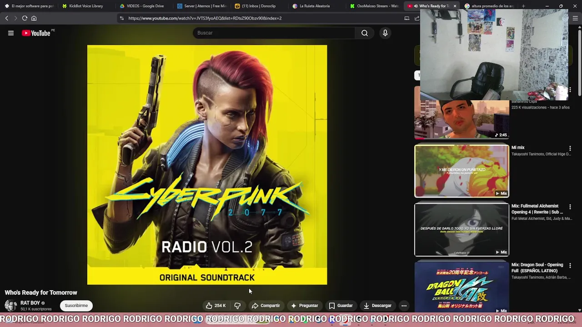Click the 50,1 K suscriptores text
Viewport: 582px width, 327px height.
point(36,309)
